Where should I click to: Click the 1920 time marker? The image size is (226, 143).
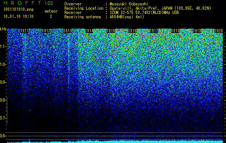click(218, 31)
